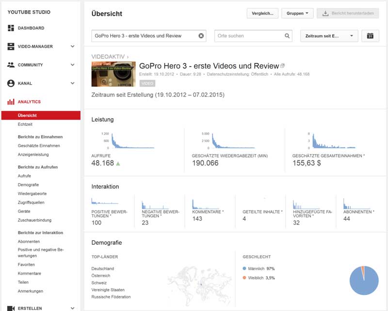Open Positive und negative Bewertungen report
Viewport: 388px width, 311px height.
point(41,253)
